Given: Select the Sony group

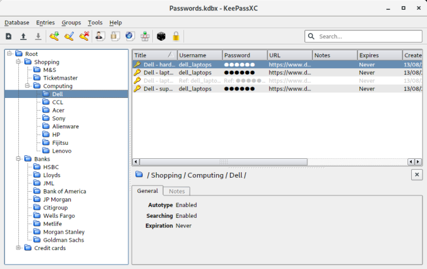Looking at the screenshot, I should tap(59, 119).
